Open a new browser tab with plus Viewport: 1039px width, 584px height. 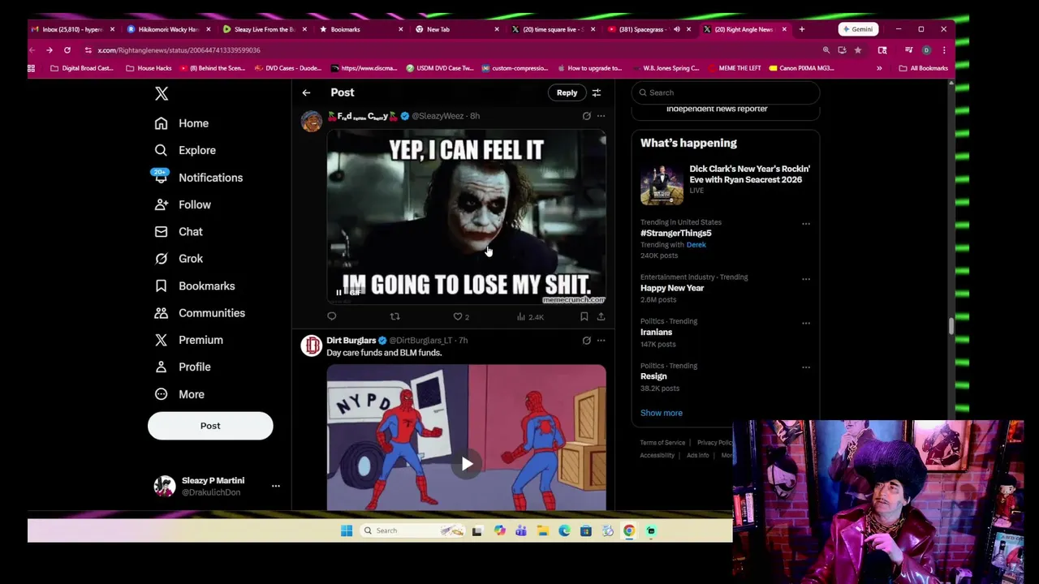click(802, 29)
